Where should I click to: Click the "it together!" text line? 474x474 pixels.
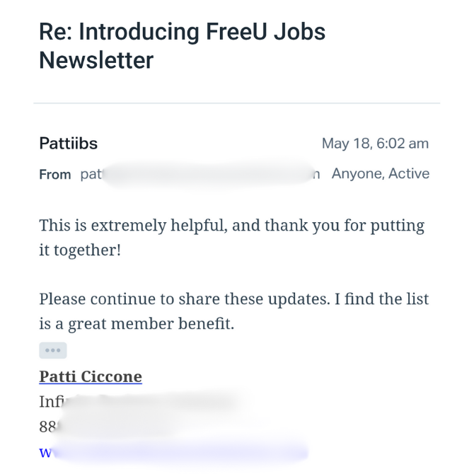(x=80, y=250)
